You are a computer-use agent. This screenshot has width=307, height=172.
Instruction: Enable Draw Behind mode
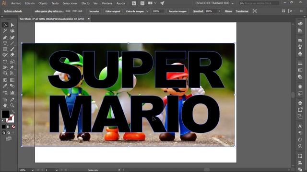pyautogui.click(x=9, y=133)
